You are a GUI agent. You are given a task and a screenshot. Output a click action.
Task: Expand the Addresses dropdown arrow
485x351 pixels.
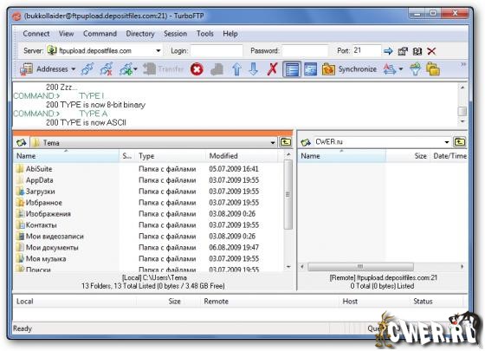(x=74, y=69)
